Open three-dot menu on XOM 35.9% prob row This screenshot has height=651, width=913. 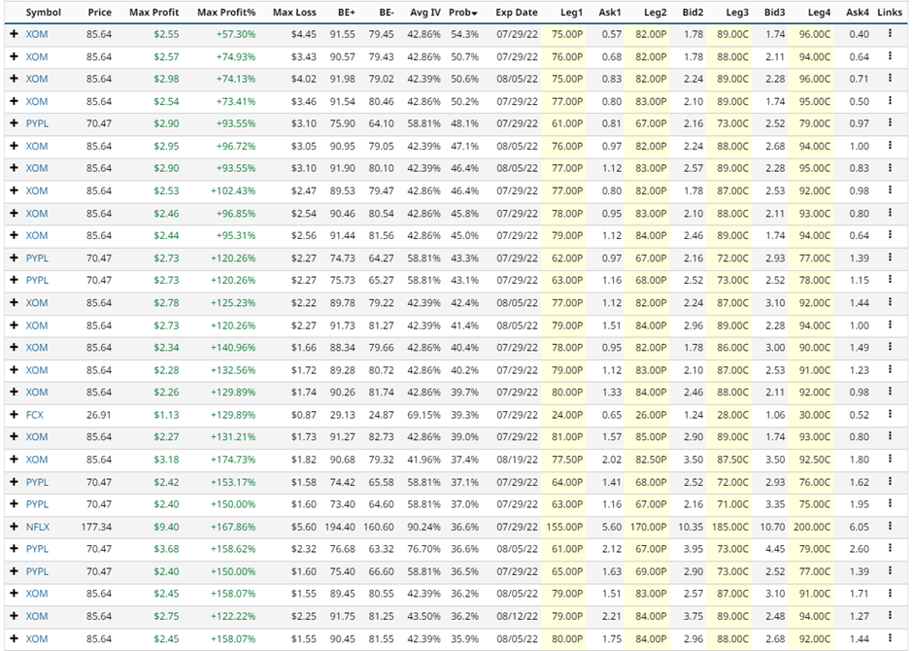coord(890,638)
